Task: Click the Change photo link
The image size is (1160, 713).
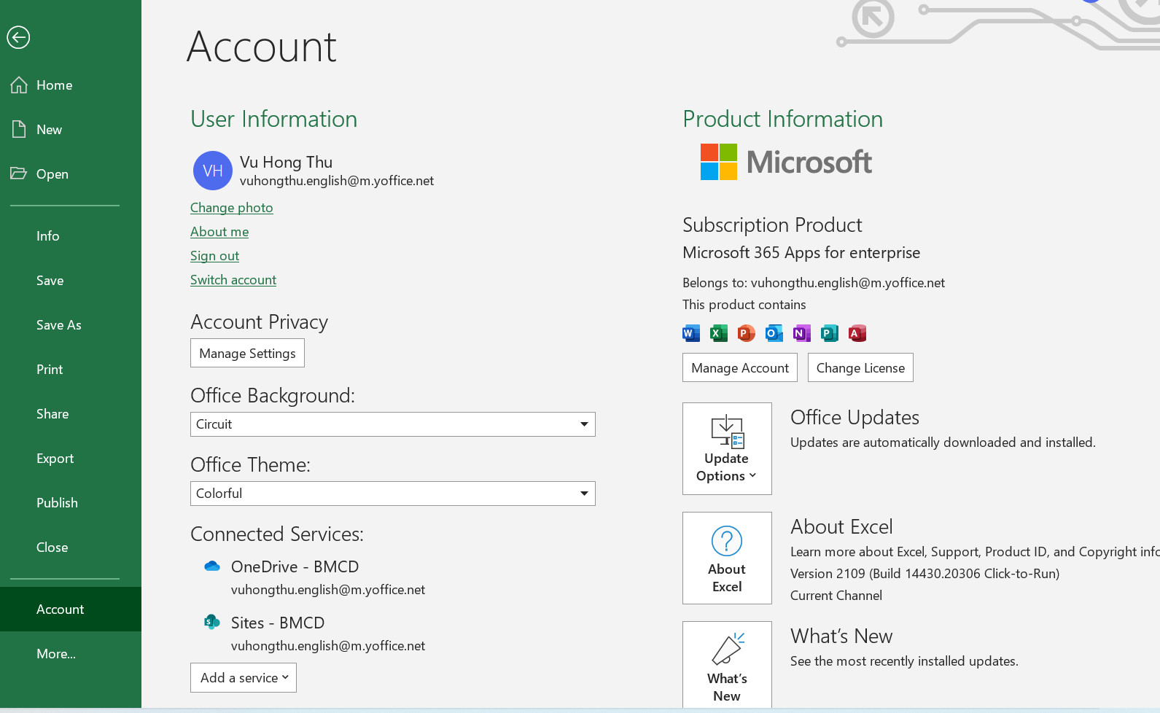Action: coord(232,208)
